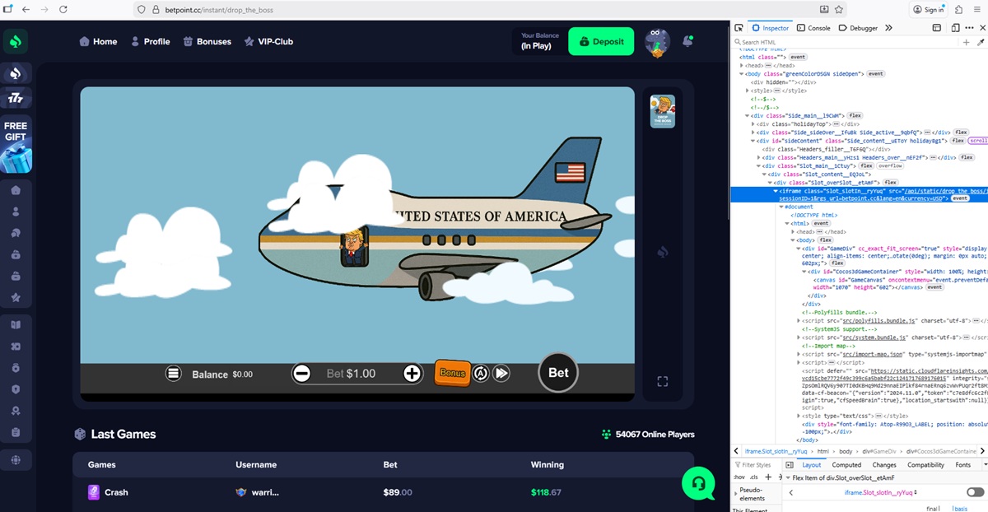Open the Computed tab

pyautogui.click(x=846, y=465)
